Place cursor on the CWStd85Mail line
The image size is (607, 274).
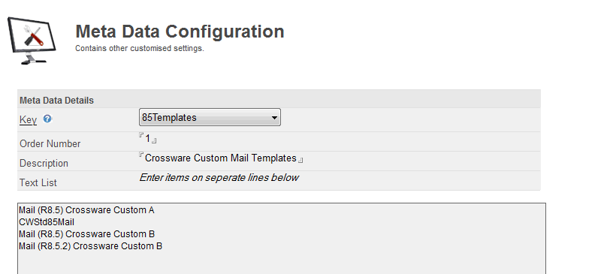click(47, 222)
